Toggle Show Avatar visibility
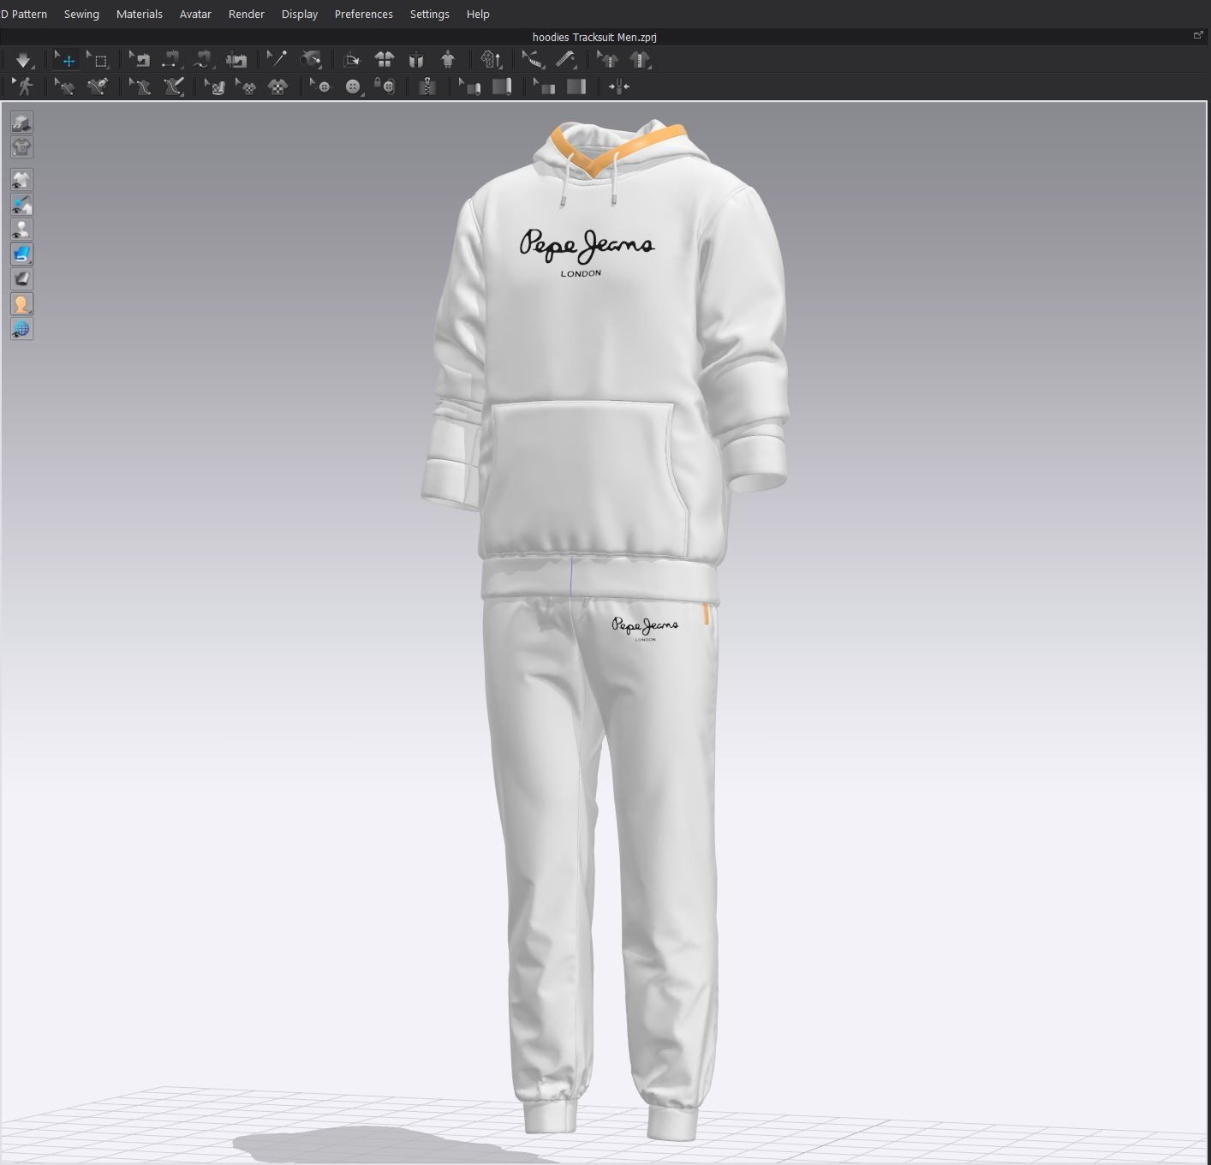The image size is (1211, 1165). 21,230
